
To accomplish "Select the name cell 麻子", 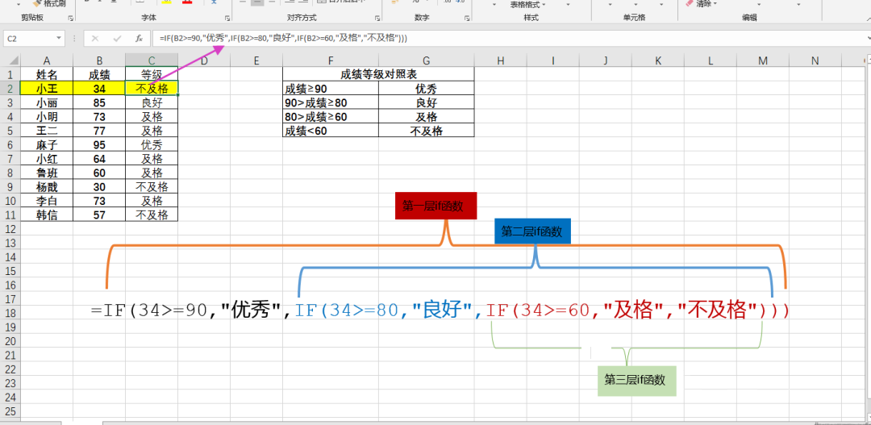I will click(x=47, y=144).
